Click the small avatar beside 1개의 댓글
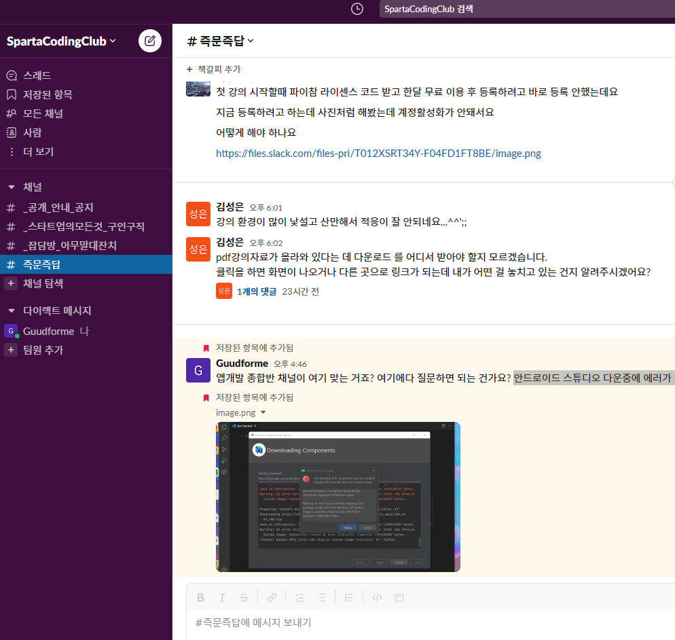The height and width of the screenshot is (640, 675). pyautogui.click(x=224, y=291)
